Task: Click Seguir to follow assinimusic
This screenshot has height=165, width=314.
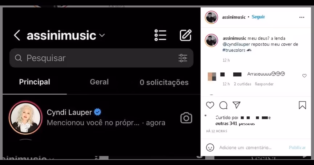Action: coord(258,17)
